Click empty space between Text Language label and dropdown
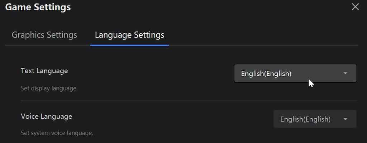The height and width of the screenshot is (143, 367). 151,73
